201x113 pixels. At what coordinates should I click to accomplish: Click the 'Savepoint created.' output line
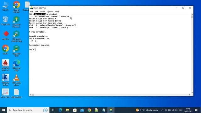40,45
